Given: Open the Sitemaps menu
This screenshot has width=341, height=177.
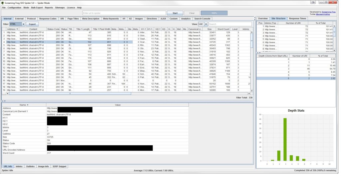Looking at the screenshot, I should click(x=60, y=8).
